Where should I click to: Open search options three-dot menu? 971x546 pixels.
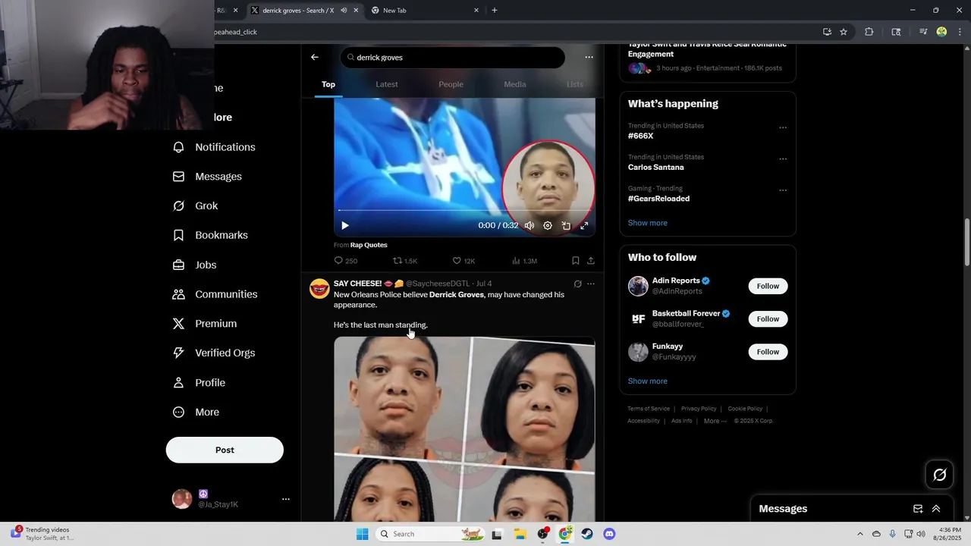click(x=589, y=57)
